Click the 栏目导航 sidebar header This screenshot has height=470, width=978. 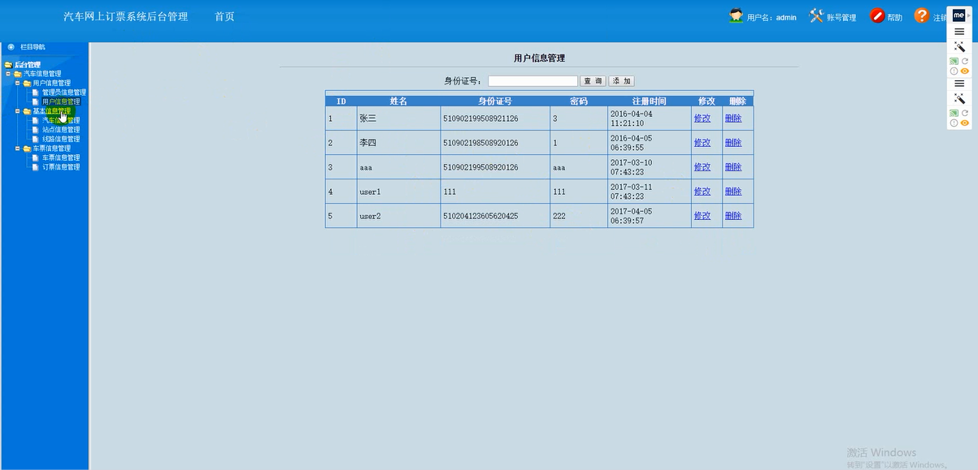33,47
